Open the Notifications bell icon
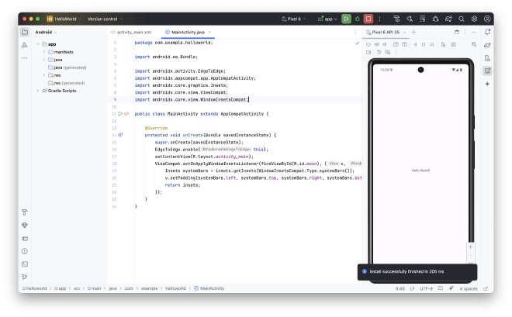This screenshot has width=512, height=317. point(487,32)
